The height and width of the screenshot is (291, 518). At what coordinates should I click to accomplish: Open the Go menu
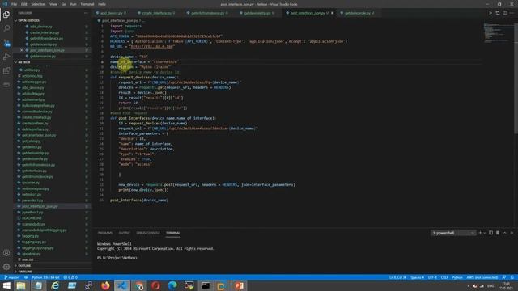[x=63, y=4]
